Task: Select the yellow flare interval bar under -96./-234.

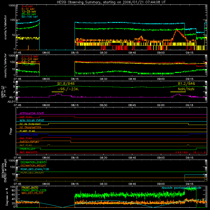Action: [x=57, y=92]
